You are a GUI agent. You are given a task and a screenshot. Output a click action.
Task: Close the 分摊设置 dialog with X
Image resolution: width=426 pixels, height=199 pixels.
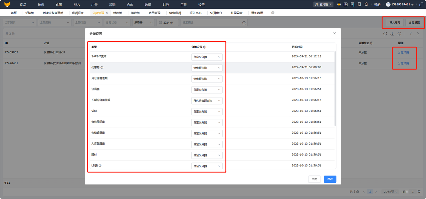[334, 33]
